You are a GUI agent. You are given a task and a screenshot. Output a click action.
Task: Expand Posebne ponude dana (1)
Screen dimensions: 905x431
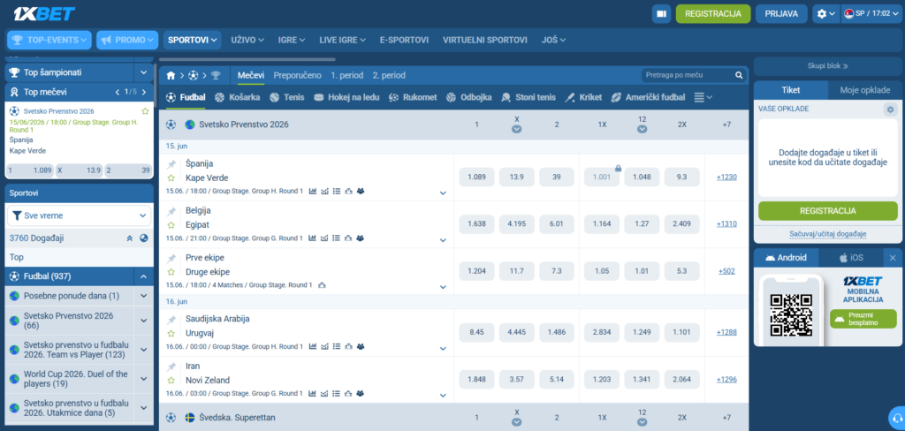(143, 296)
